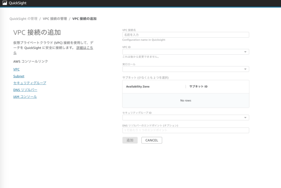Click the CANCEL button
Screen dimensions: 281x188
tap(151, 140)
